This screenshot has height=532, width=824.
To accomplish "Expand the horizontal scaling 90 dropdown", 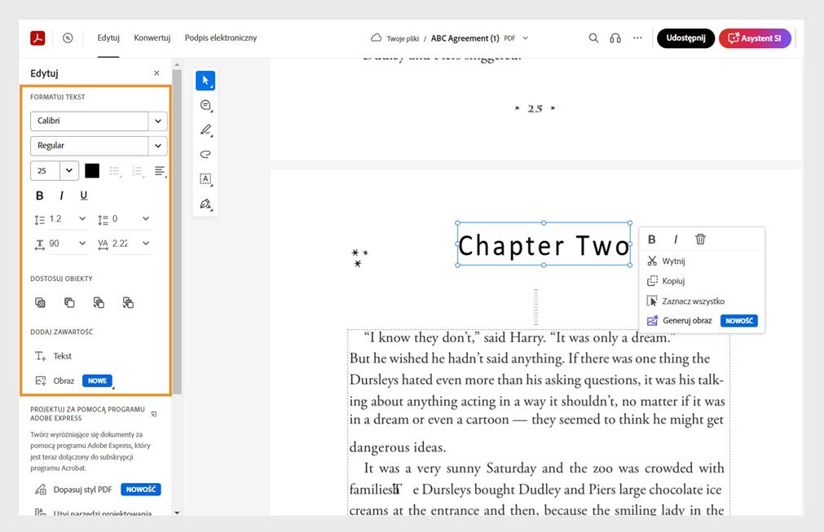I will point(82,243).
